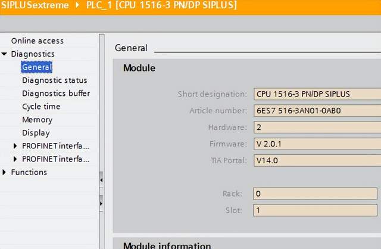
Task: Click the Article number field
Action: click(x=316, y=111)
